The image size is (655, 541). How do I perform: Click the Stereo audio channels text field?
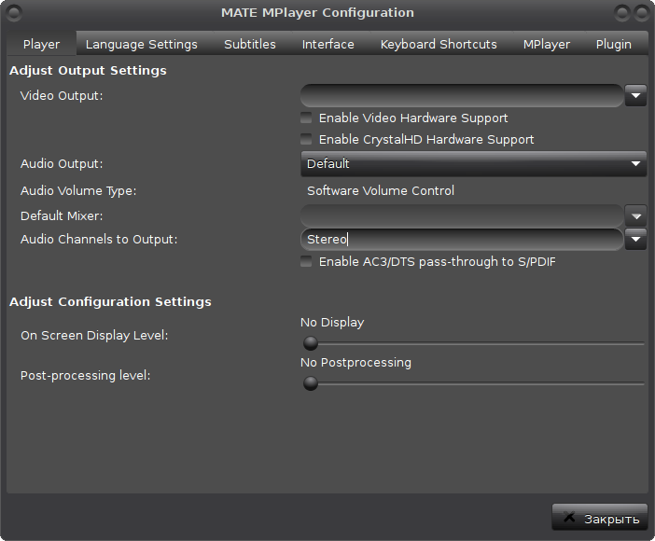(x=462, y=240)
